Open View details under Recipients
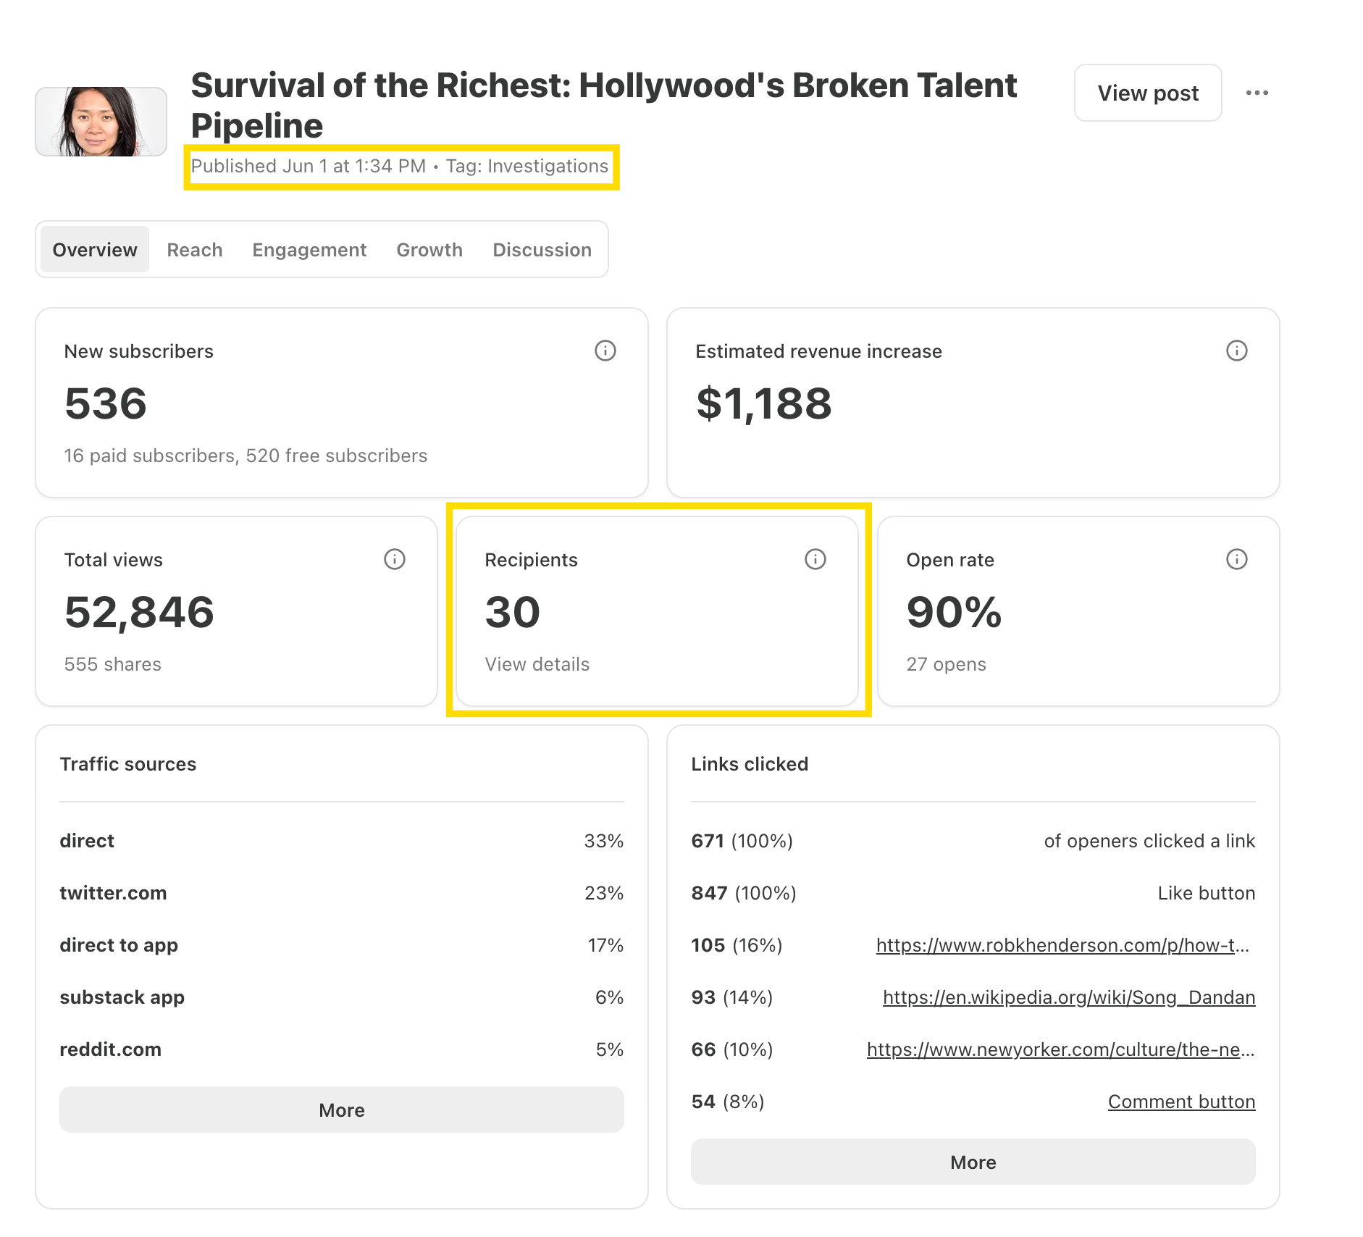Image resolution: width=1363 pixels, height=1237 pixels. click(x=537, y=664)
